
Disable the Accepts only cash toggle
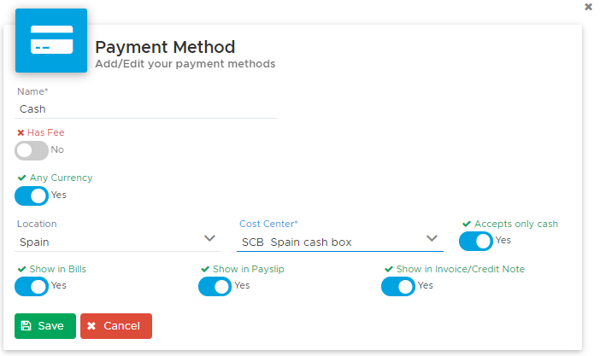pos(475,242)
